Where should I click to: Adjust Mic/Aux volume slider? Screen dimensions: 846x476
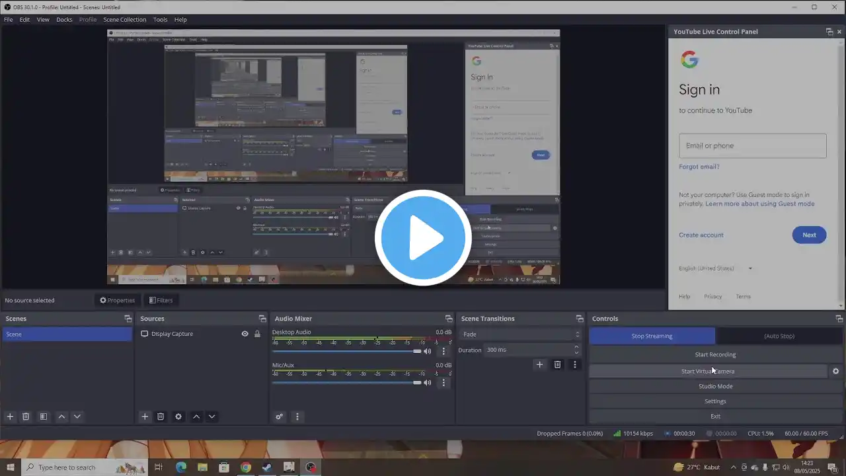coord(347,382)
